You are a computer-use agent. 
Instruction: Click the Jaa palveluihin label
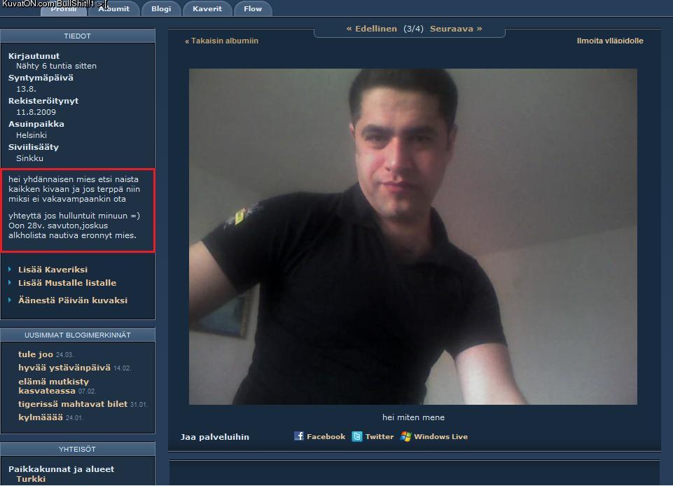tap(214, 437)
